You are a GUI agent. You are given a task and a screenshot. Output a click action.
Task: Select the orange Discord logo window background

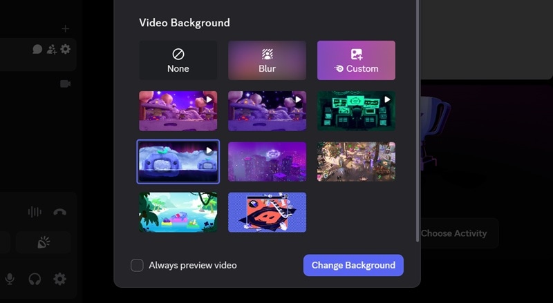(267, 212)
